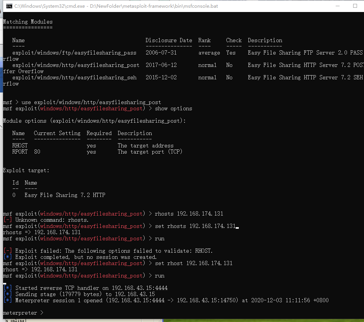Click the 'set rhost 192.168.174.131' command
This screenshot has height=322, width=364.
[x=193, y=263]
